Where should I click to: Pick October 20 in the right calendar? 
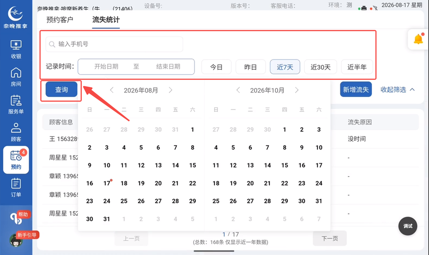tap(251, 183)
